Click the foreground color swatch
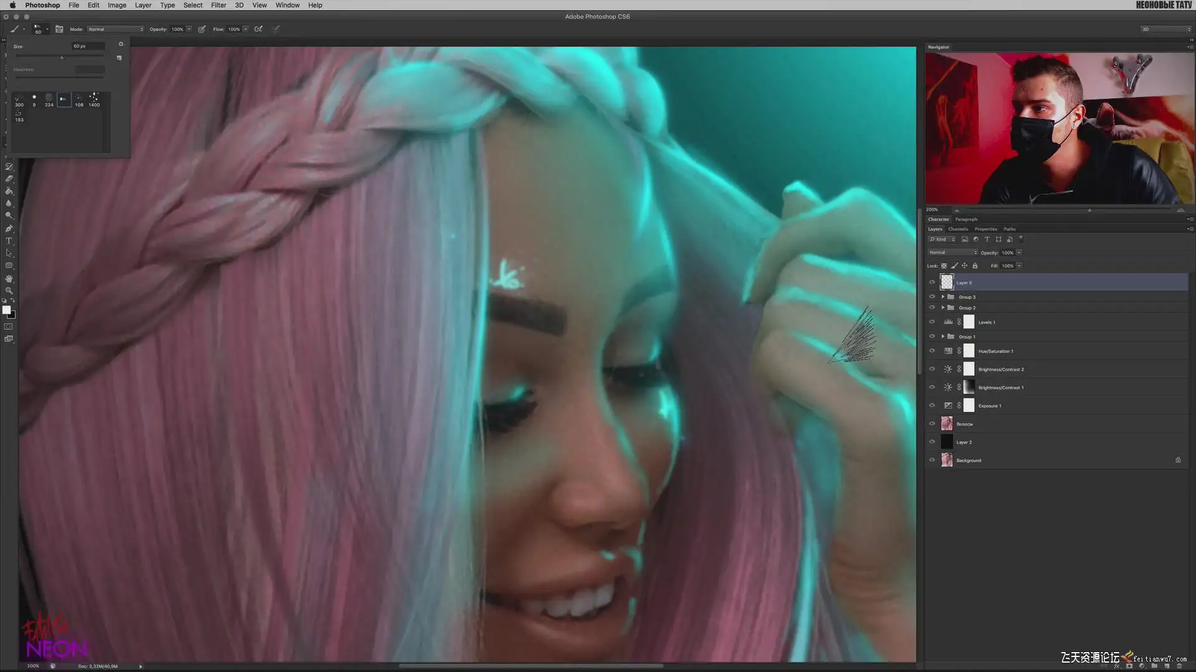Screen dimensions: 1196x672 6,310
